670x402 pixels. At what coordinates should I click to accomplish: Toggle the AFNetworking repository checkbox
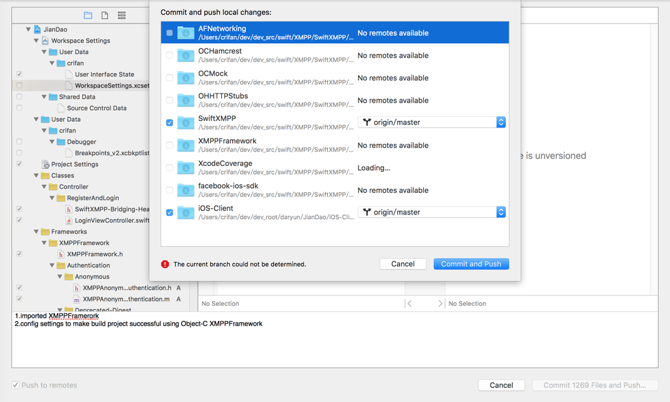pyautogui.click(x=169, y=33)
